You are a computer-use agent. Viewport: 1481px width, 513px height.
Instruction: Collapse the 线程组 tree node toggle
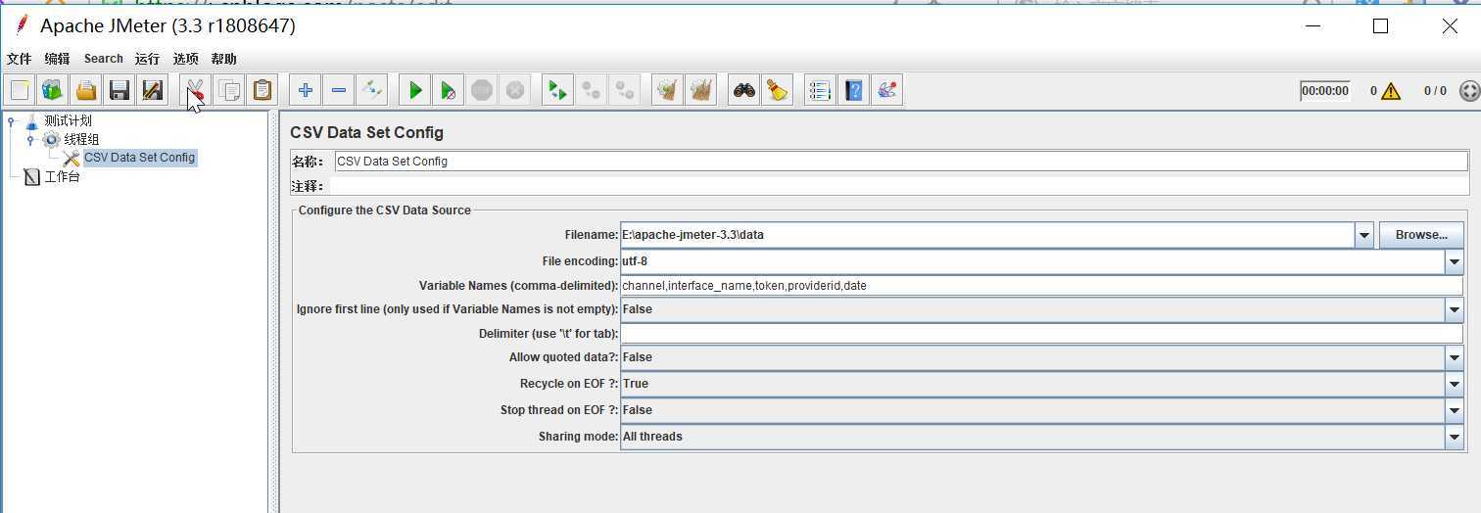pyautogui.click(x=30, y=140)
